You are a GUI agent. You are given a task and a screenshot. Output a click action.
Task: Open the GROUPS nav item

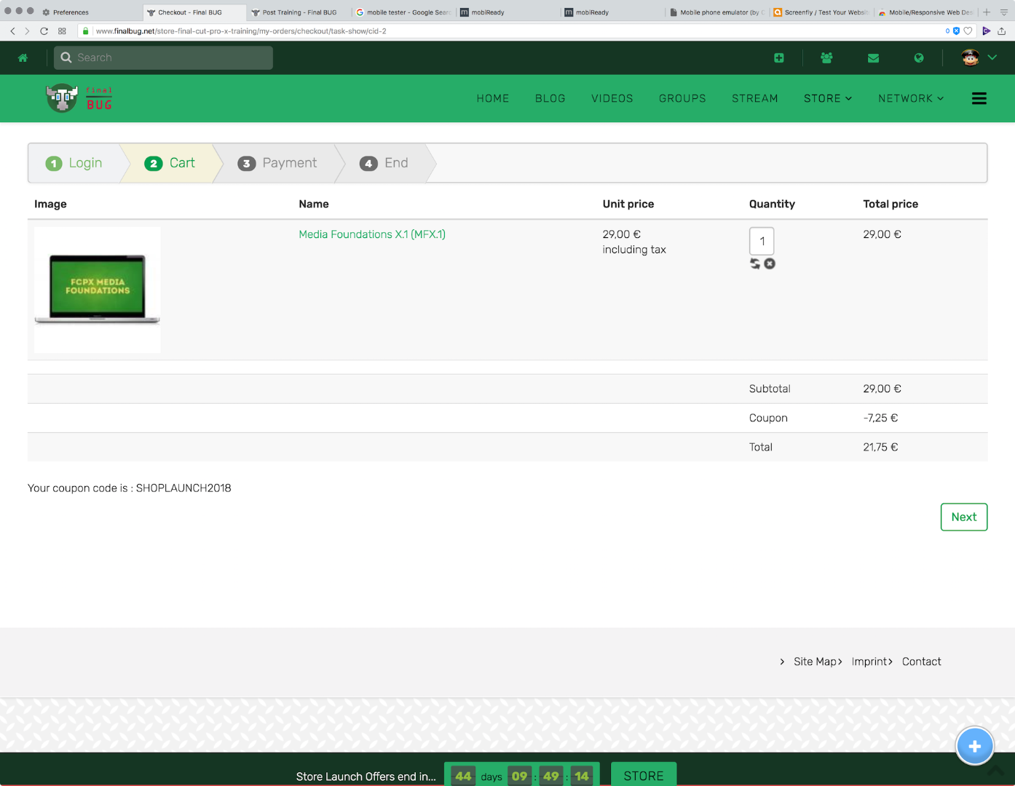click(682, 98)
